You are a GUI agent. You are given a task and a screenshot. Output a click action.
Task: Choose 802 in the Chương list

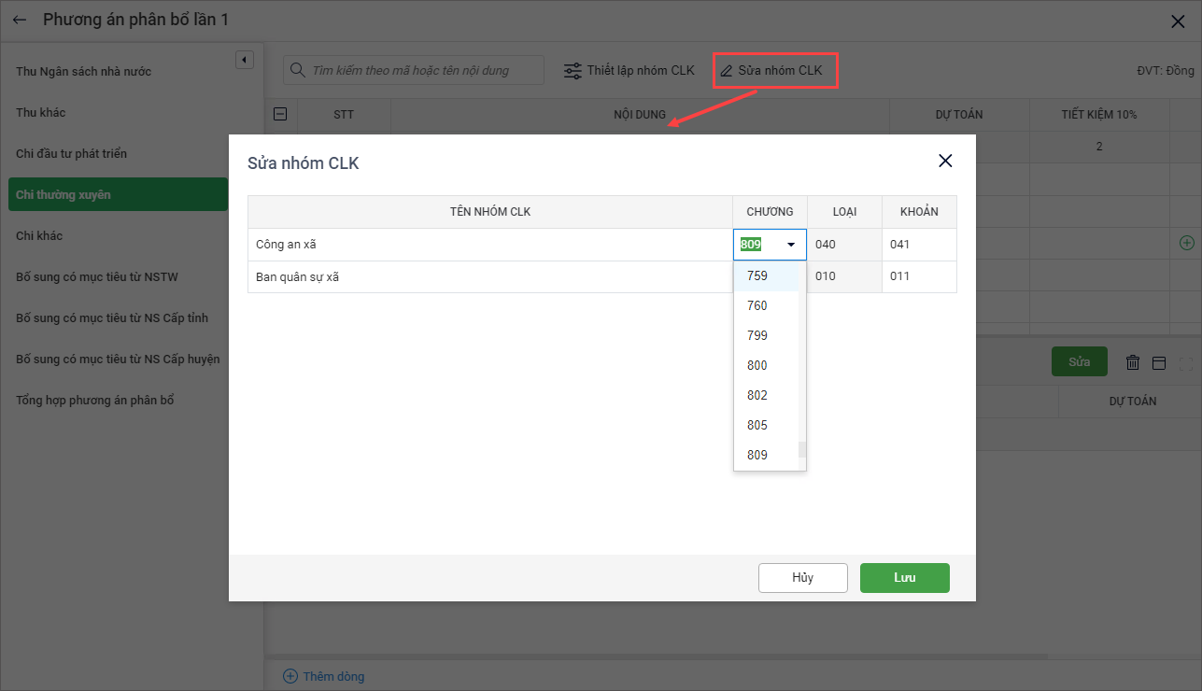point(757,395)
